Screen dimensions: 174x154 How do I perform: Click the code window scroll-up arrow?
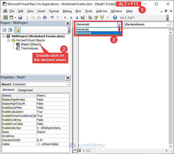click(x=170, y=32)
